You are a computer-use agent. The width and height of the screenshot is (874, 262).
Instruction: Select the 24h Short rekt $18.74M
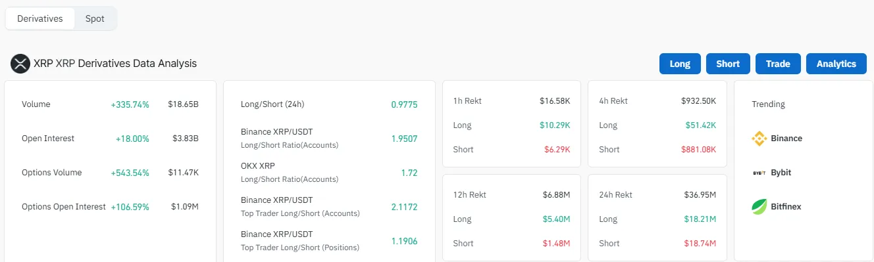(700, 244)
